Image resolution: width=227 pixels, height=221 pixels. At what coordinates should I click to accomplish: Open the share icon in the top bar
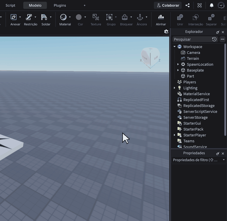click(188, 5)
